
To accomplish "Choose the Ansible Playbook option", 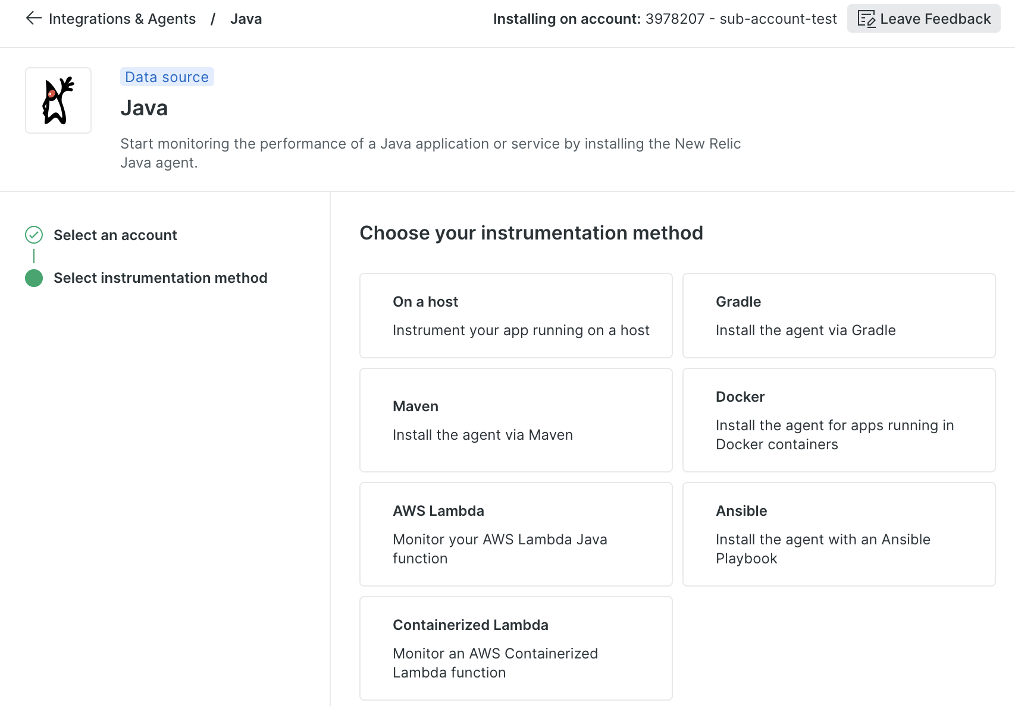I will point(838,534).
